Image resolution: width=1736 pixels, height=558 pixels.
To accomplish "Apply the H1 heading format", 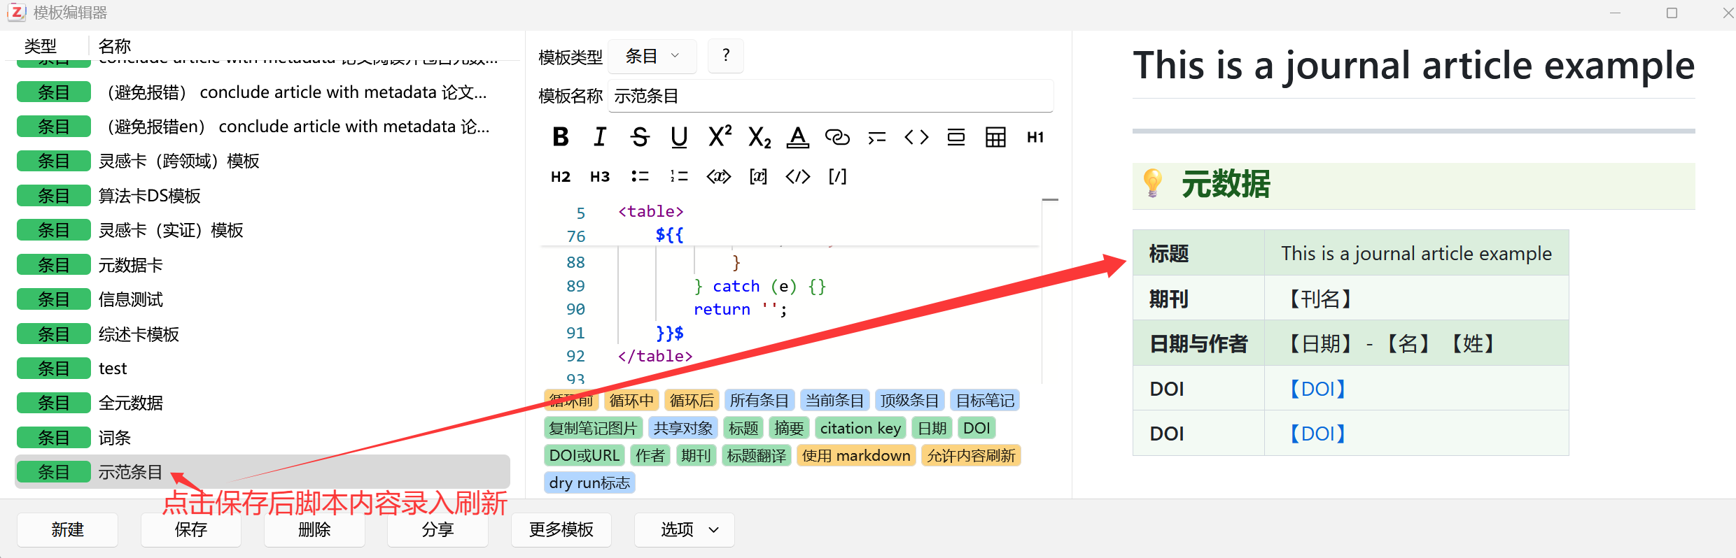I will 1035,137.
